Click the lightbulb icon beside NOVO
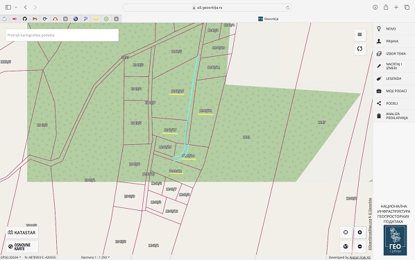 click(x=379, y=29)
